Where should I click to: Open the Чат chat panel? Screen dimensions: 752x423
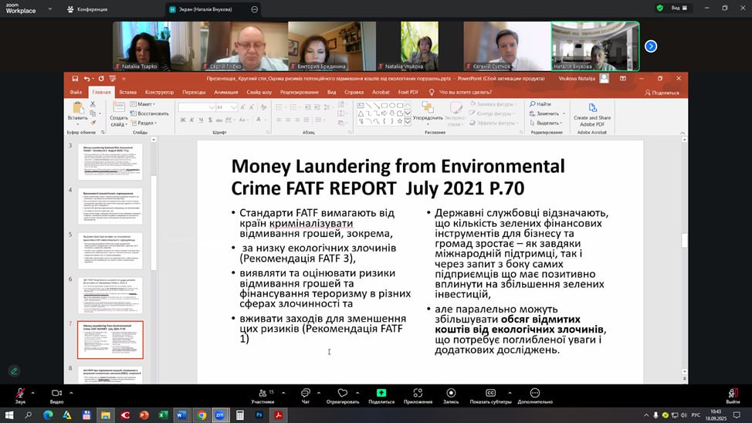(306, 393)
